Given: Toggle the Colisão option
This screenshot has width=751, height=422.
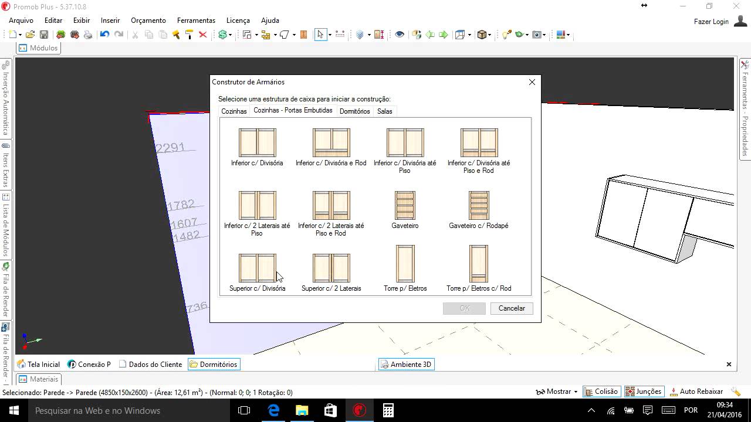Looking at the screenshot, I should click(x=601, y=392).
